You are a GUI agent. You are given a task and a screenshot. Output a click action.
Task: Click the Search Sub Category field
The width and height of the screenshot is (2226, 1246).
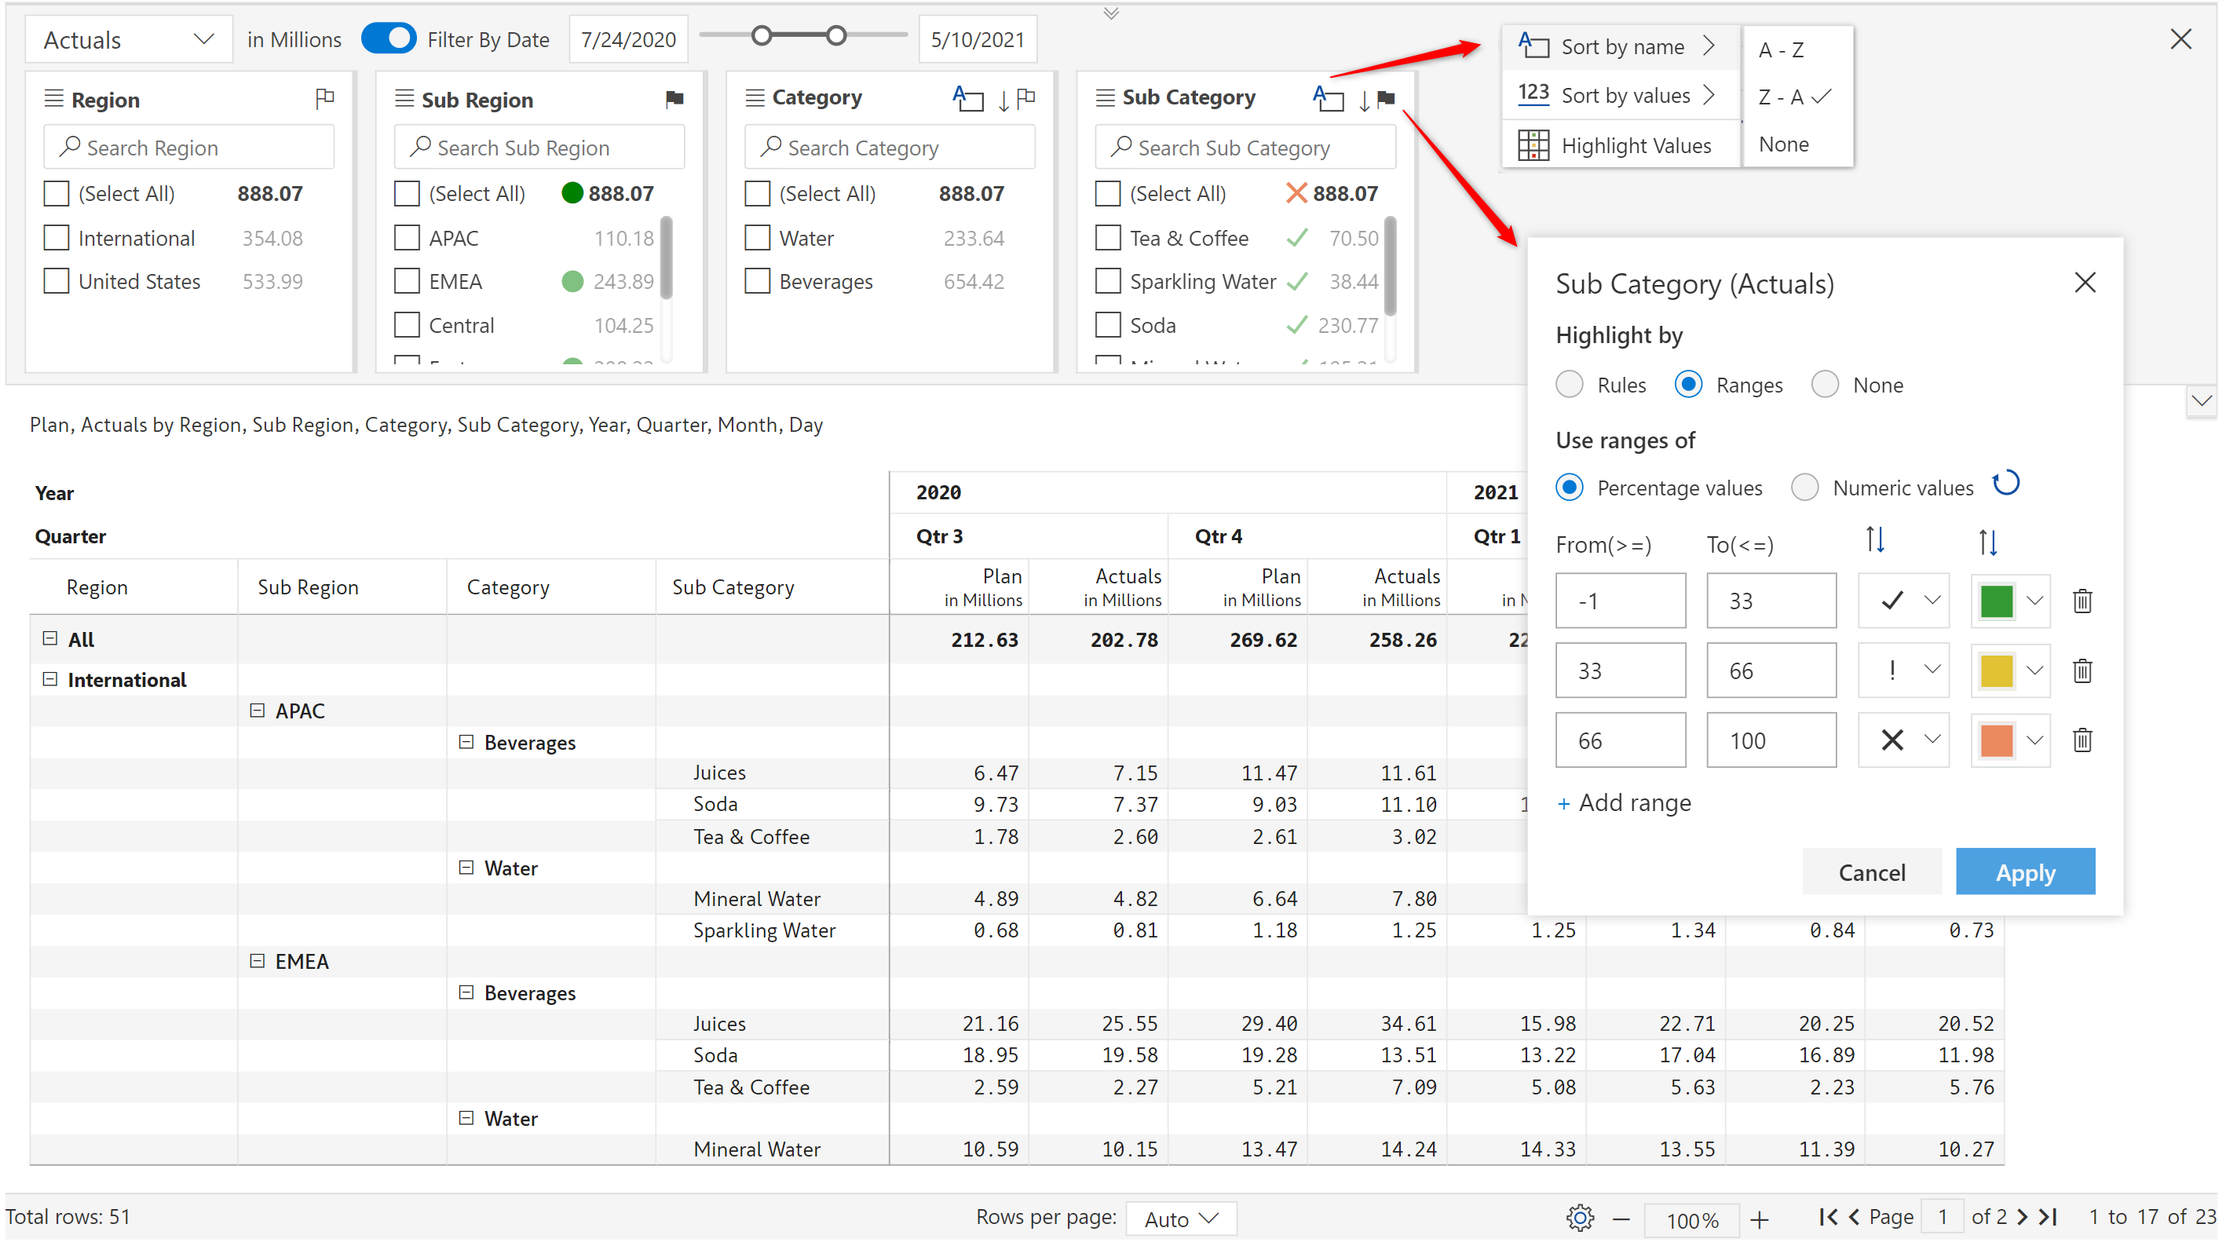click(1245, 148)
